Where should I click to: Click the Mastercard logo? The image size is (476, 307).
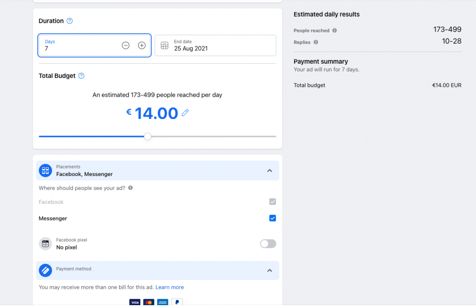coord(149,302)
